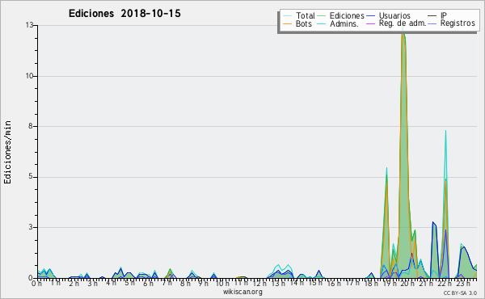Click the x-axis label '16 h'
The width and height of the screenshot is (485, 299).
[x=334, y=284]
